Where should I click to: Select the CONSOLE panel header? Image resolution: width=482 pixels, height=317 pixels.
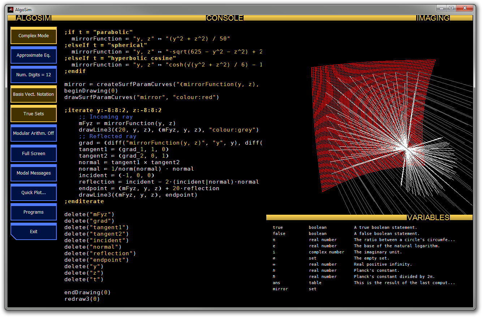(x=224, y=18)
